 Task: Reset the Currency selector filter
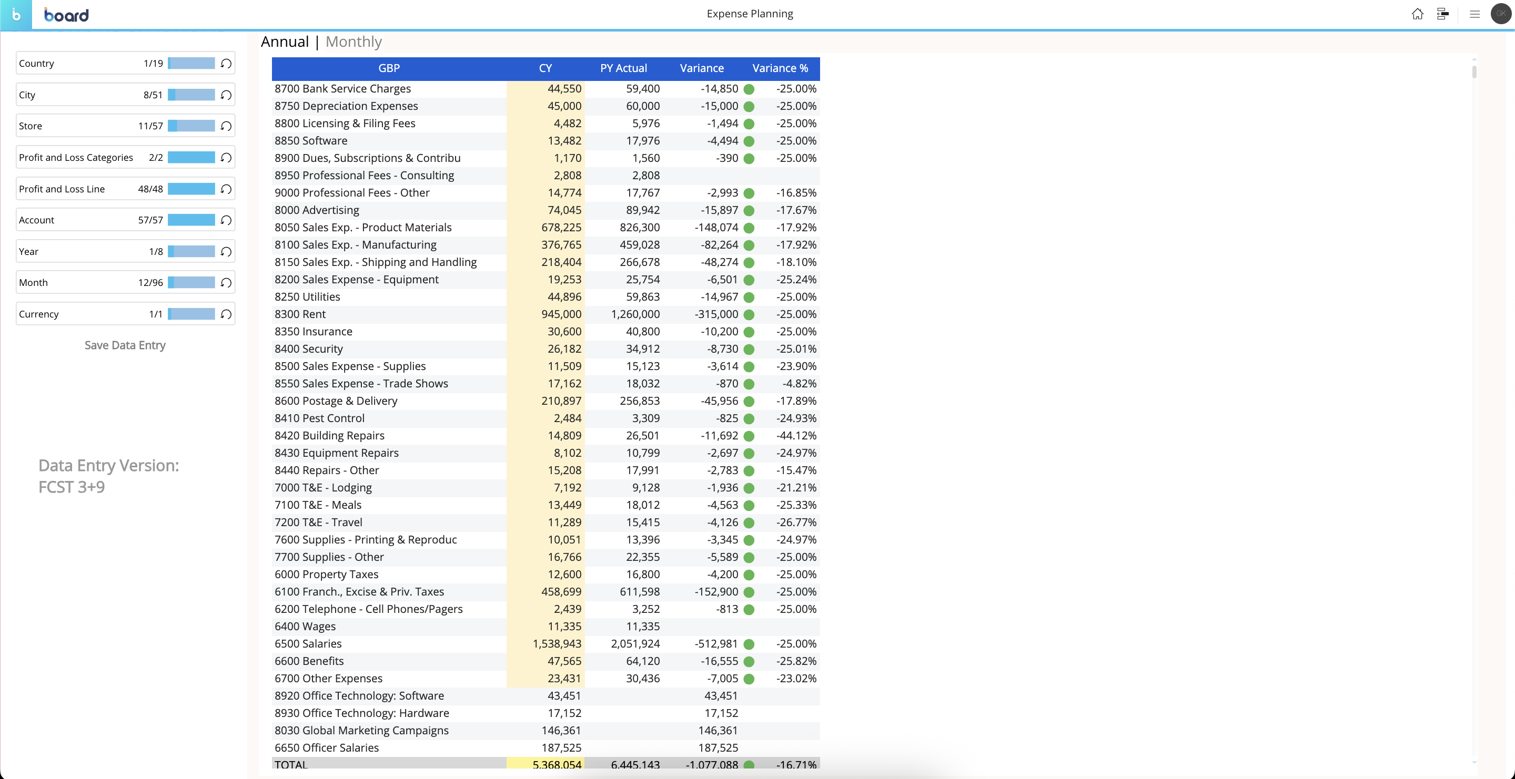[x=226, y=314]
